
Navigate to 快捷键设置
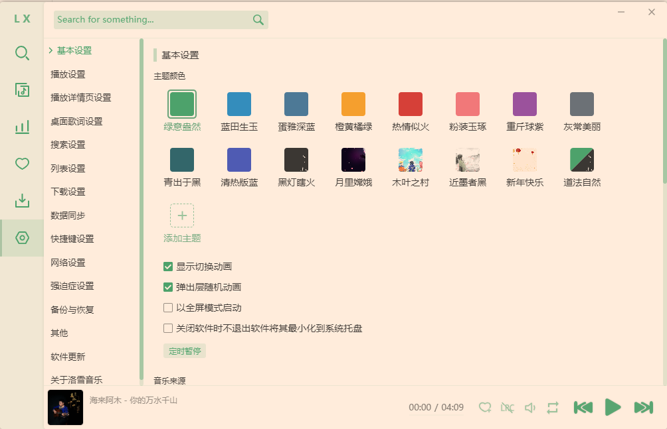pyautogui.click(x=72, y=239)
